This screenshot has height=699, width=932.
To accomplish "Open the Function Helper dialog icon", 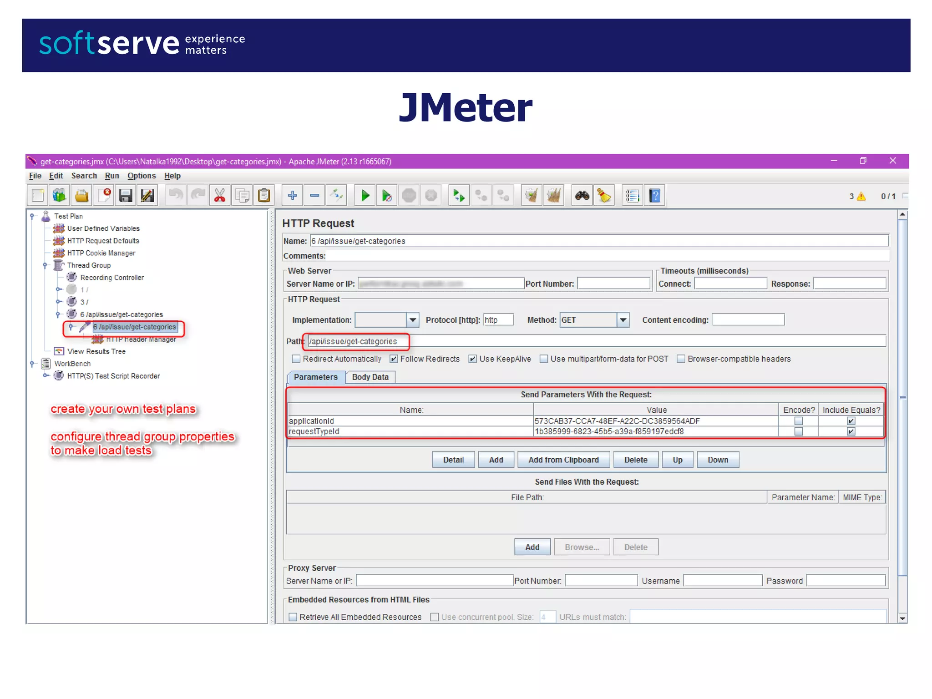I will (632, 196).
